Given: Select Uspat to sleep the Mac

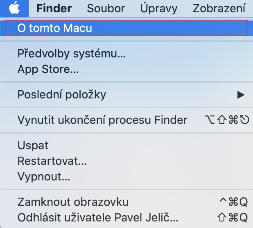Looking at the screenshot, I should tap(33, 145).
